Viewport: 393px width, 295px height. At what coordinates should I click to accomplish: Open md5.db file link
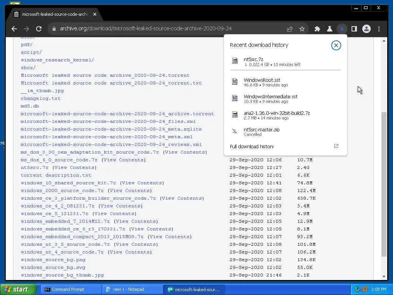click(30, 106)
